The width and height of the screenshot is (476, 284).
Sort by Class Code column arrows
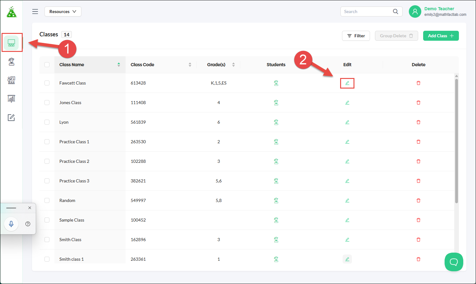[190, 65]
